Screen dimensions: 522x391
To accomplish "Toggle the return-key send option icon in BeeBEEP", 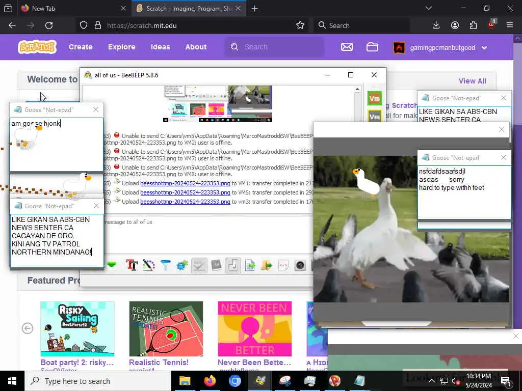I will coord(233,265).
